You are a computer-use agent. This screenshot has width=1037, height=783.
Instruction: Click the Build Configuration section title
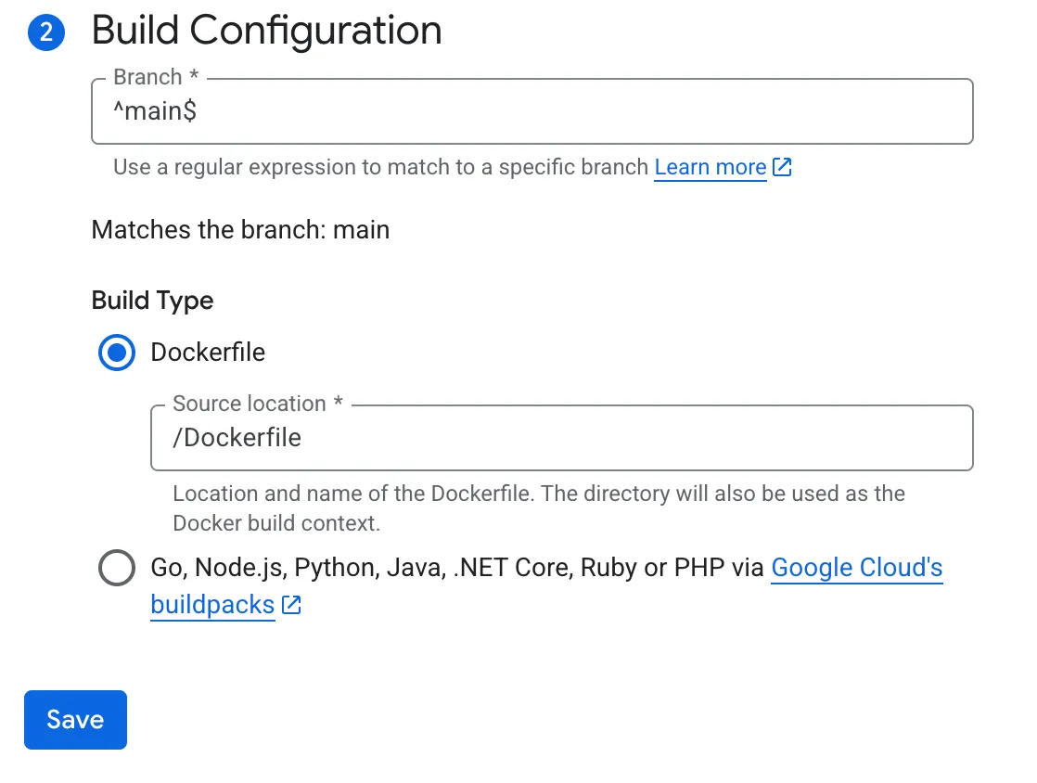pyautogui.click(x=266, y=31)
